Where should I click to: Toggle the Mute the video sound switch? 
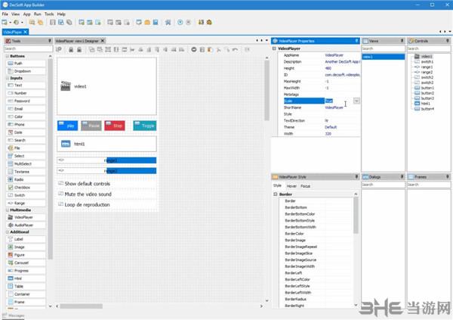pos(60,194)
